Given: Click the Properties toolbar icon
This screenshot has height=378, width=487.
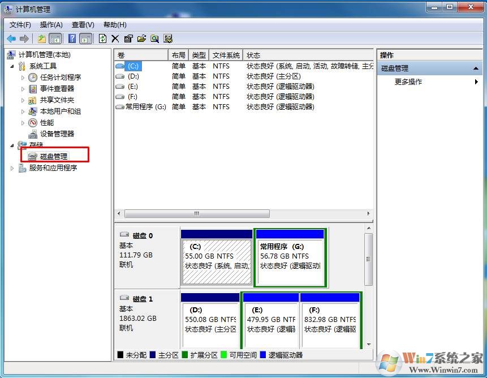Looking at the screenshot, I should pos(128,39).
